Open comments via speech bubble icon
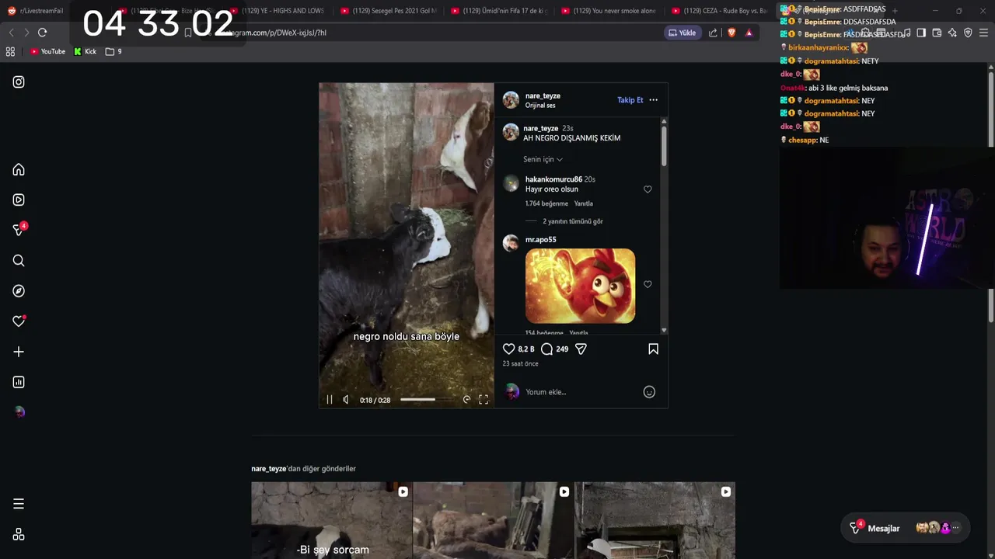The height and width of the screenshot is (559, 995). [546, 349]
